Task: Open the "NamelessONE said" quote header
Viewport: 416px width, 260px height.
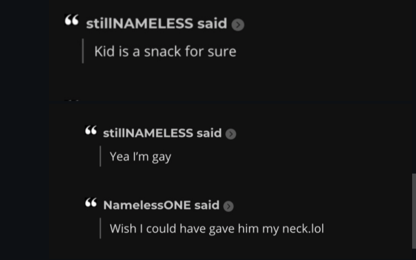Action: (x=161, y=205)
